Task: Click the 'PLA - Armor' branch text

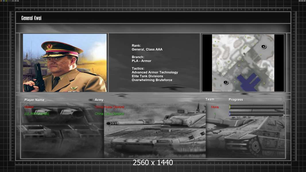Action: pos(142,61)
